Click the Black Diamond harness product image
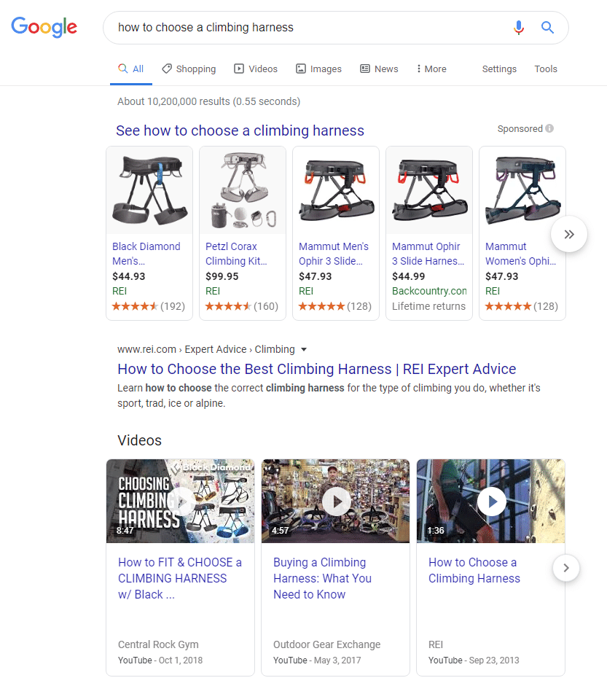Screen dimensions: 607x686 pyautogui.click(x=149, y=190)
